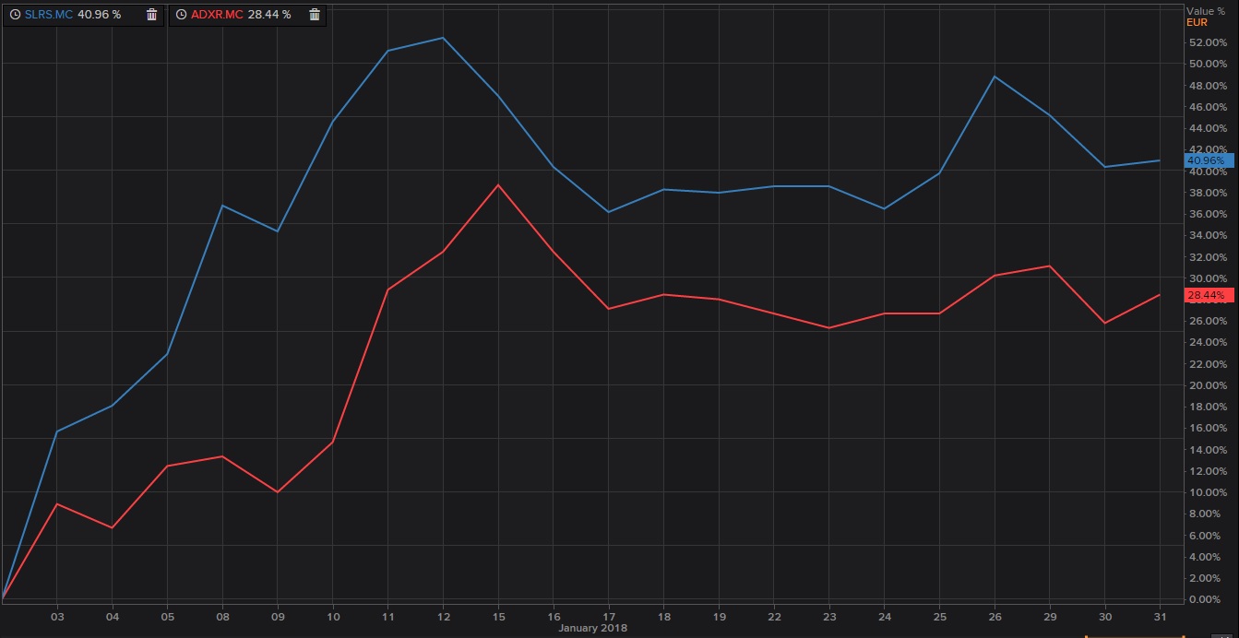This screenshot has width=1239, height=638.
Task: Click the 15 date tick
Action: point(498,616)
